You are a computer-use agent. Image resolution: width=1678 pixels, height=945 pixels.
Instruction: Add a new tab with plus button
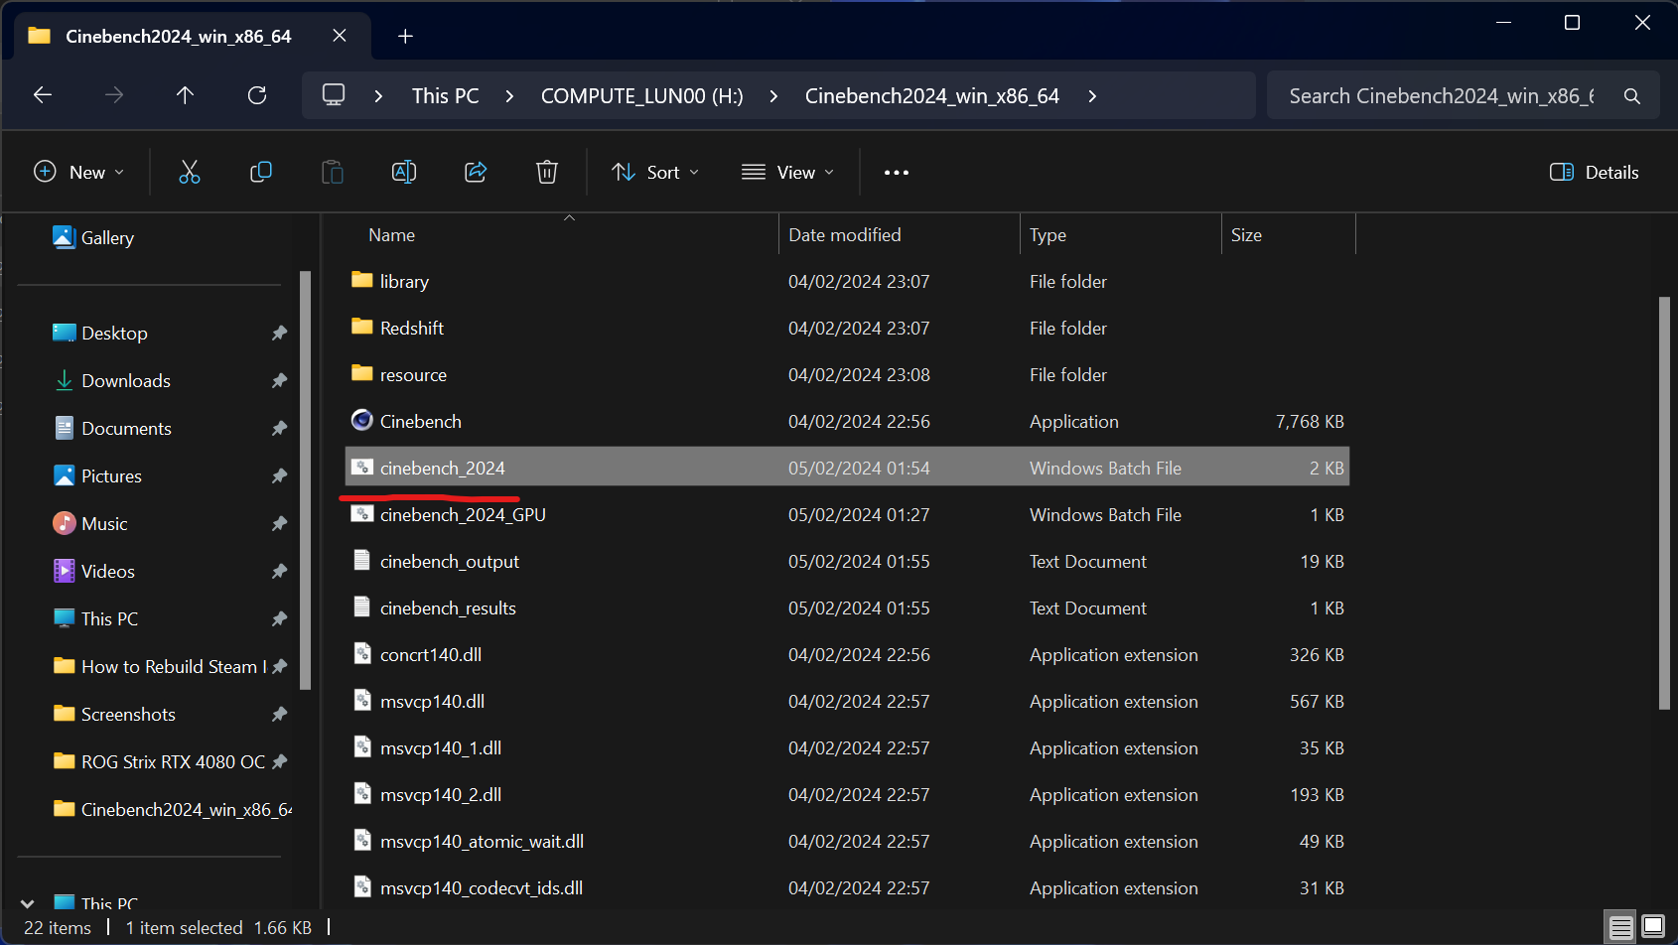(x=405, y=37)
